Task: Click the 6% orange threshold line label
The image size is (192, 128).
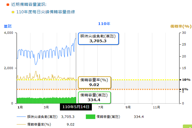Action: pyautogui.click(x=185, y=89)
